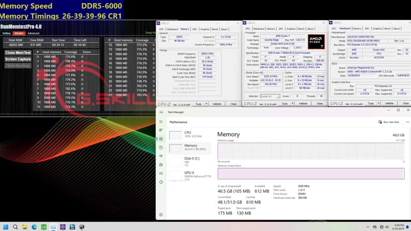The width and height of the screenshot is (411, 231).
Task: Switch to CPU-Z via its purple taskbar icon
Action: click(63, 227)
